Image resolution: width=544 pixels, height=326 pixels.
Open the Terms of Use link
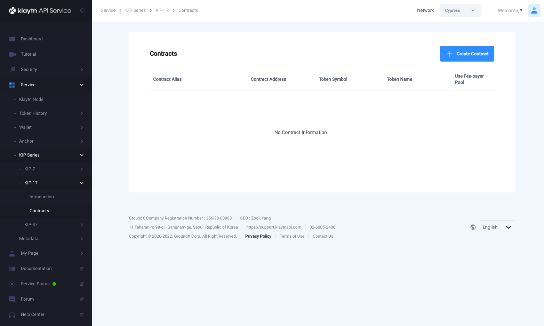[x=292, y=236]
